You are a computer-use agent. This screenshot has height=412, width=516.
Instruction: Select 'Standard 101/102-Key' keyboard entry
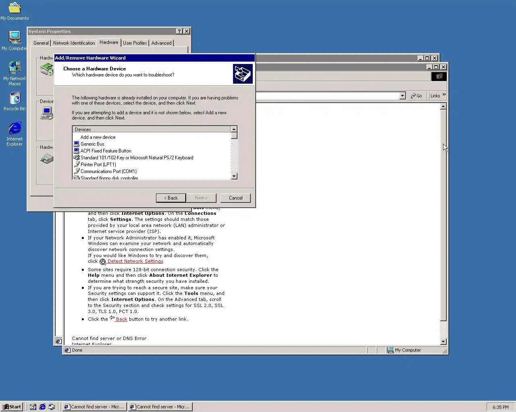click(137, 158)
